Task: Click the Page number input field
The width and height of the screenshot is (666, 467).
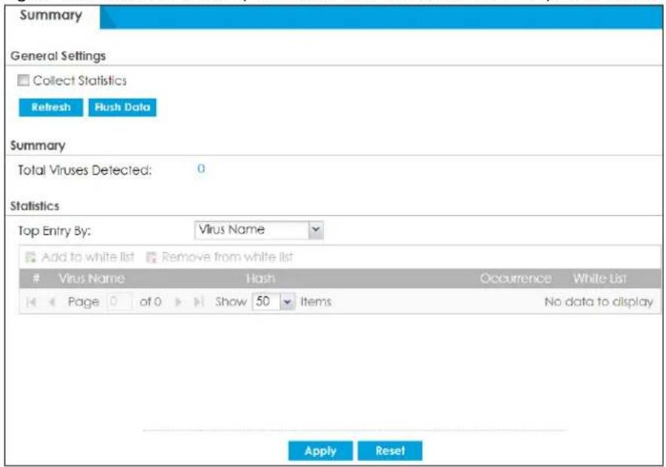Action: [119, 302]
